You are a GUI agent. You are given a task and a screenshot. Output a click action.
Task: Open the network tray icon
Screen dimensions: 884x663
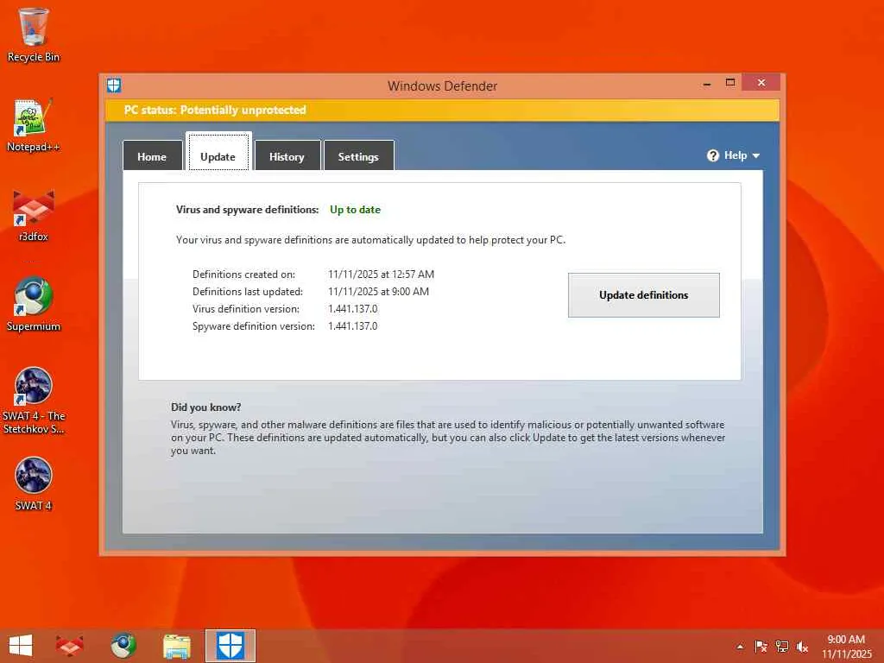click(x=781, y=647)
